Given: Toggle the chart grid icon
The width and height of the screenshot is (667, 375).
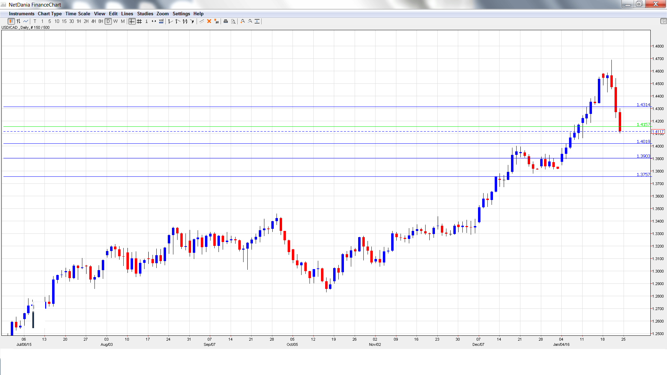Looking at the screenshot, I should (139, 21).
